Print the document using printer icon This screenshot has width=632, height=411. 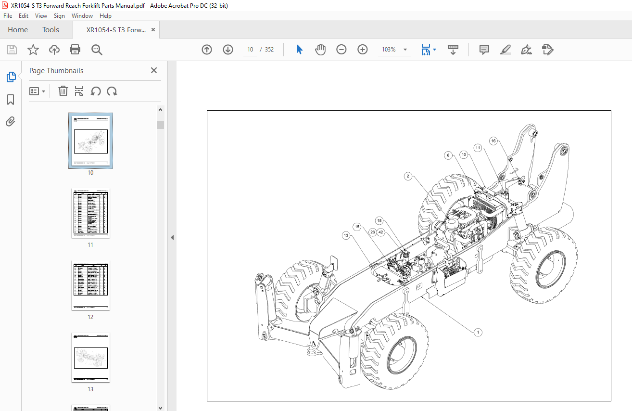pos(75,50)
